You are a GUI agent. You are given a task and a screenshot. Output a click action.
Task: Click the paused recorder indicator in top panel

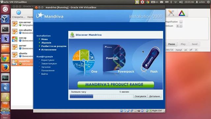coord(137,2)
